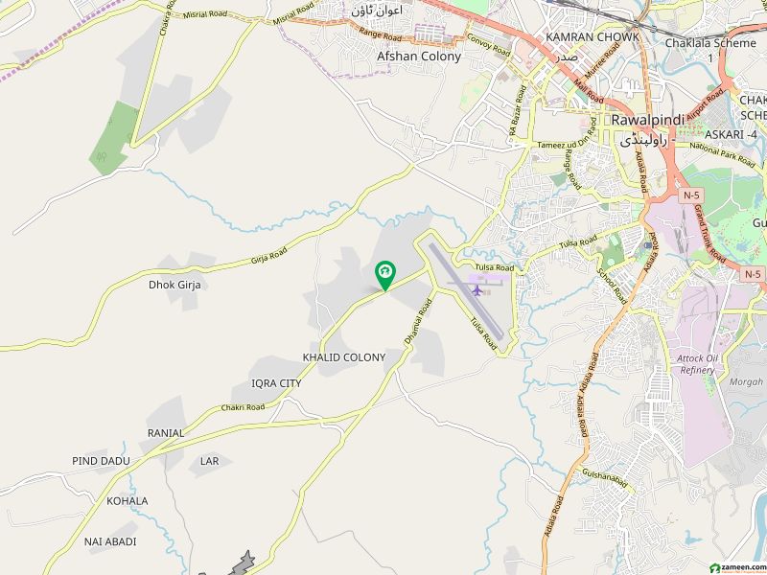Screen dimensions: 767x575
Task: Click the green forest park area icon
Action: click(102, 157)
